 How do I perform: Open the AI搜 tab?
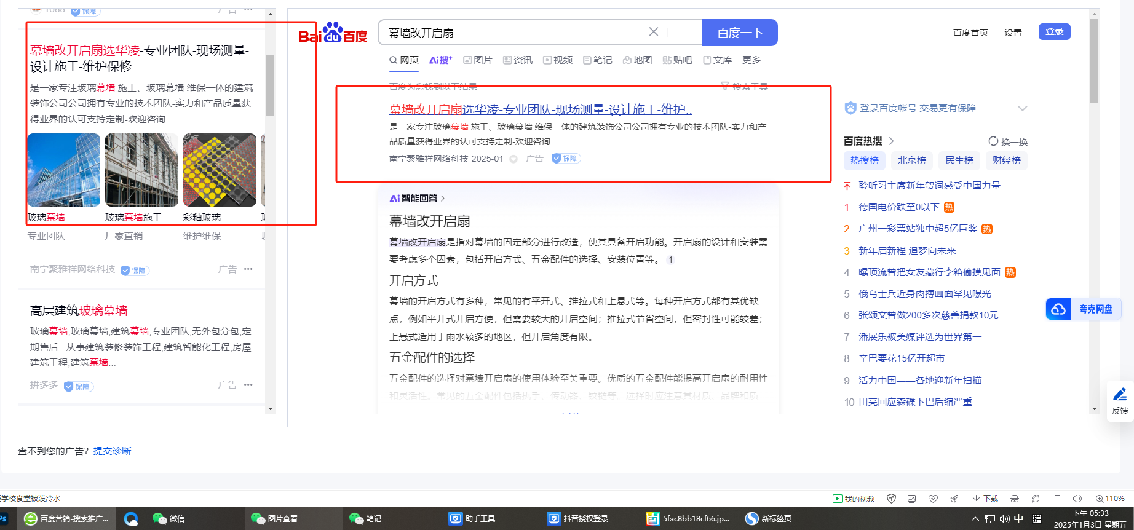(x=440, y=60)
